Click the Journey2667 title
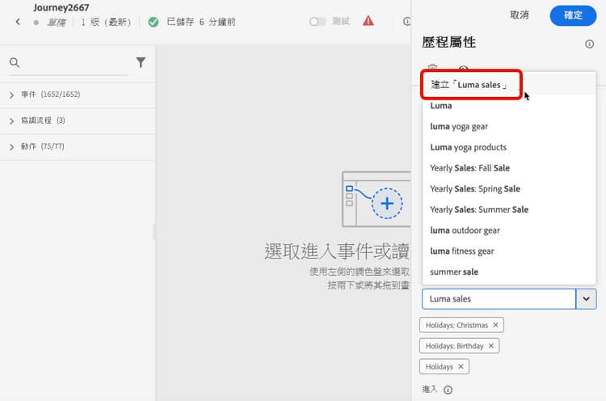 click(x=61, y=7)
